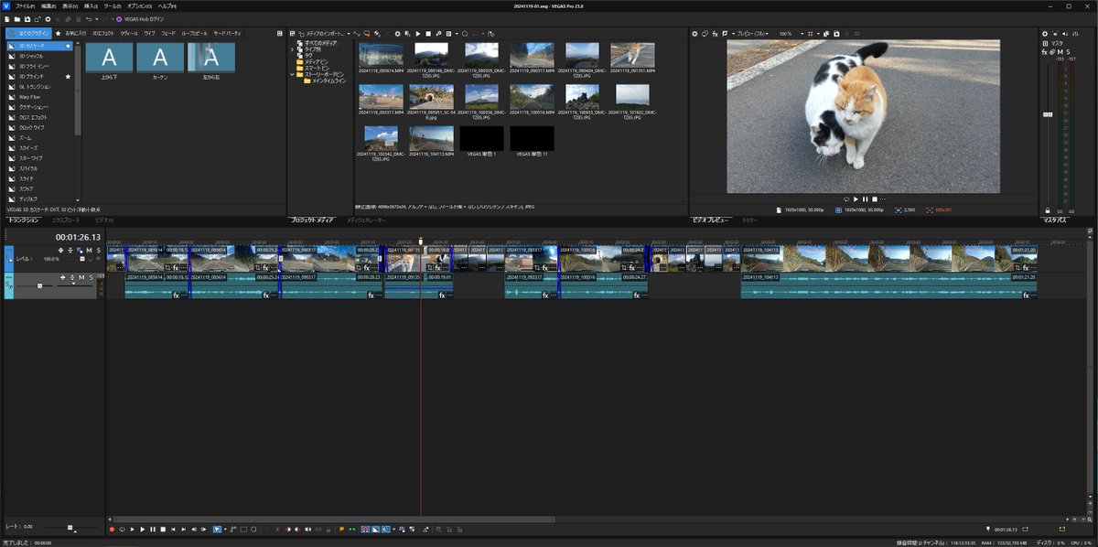Select the Selection edit tool (dashed rectangle)
The width and height of the screenshot is (1098, 547).
(x=243, y=529)
